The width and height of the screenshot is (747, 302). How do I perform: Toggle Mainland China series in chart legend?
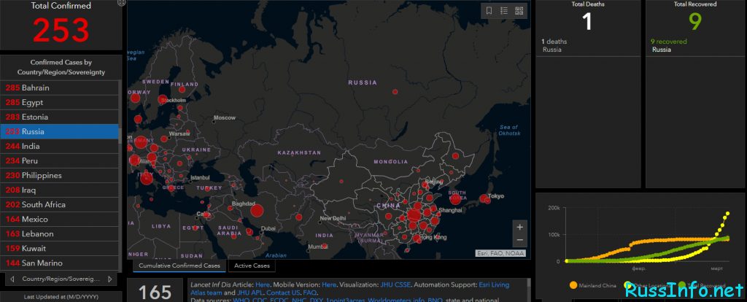click(x=594, y=285)
